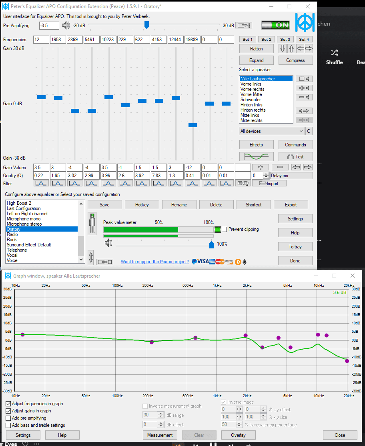Screen dimensions: 365x446
Task: Toggle the green ON power switch
Action: pos(275,25)
